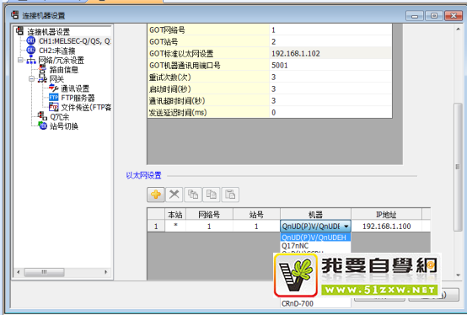Select the Q冗余 tree item
The height and width of the screenshot is (315, 467).
[59, 116]
